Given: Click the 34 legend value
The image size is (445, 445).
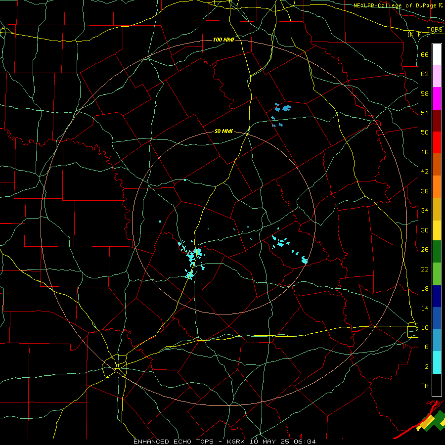Looking at the screenshot, I should (425, 210).
